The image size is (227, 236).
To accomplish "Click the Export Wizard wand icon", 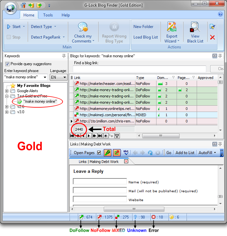I will 172,27.
